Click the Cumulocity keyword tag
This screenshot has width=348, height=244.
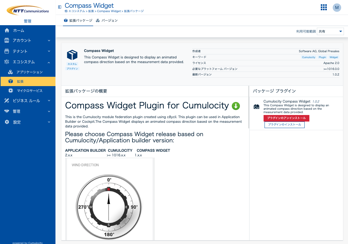click(x=308, y=57)
